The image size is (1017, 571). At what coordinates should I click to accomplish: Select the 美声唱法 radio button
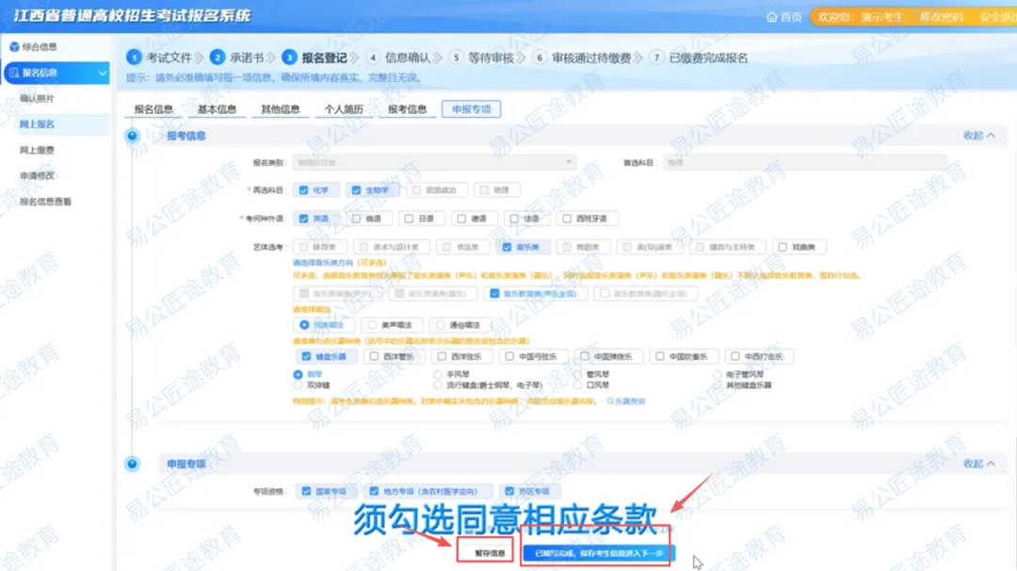tap(372, 324)
